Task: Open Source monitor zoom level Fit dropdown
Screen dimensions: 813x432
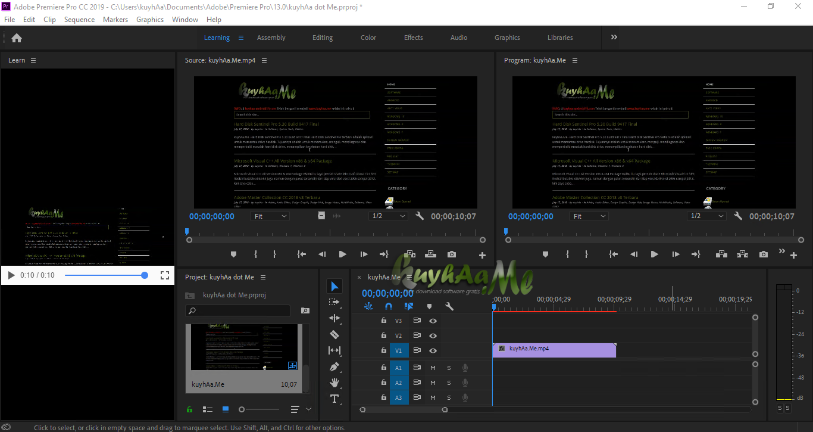Action: coord(270,216)
